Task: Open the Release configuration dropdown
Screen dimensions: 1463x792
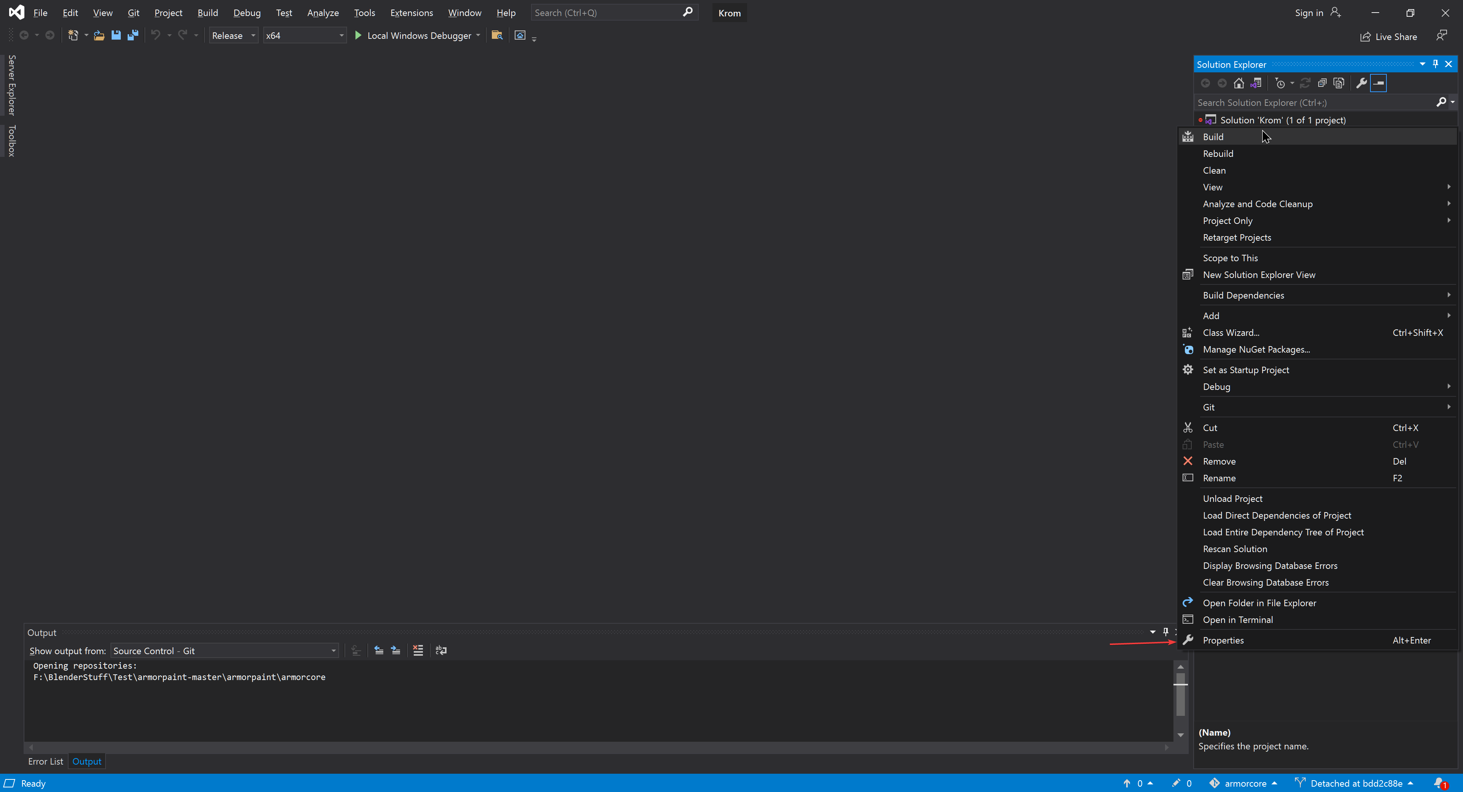Action: [x=234, y=35]
